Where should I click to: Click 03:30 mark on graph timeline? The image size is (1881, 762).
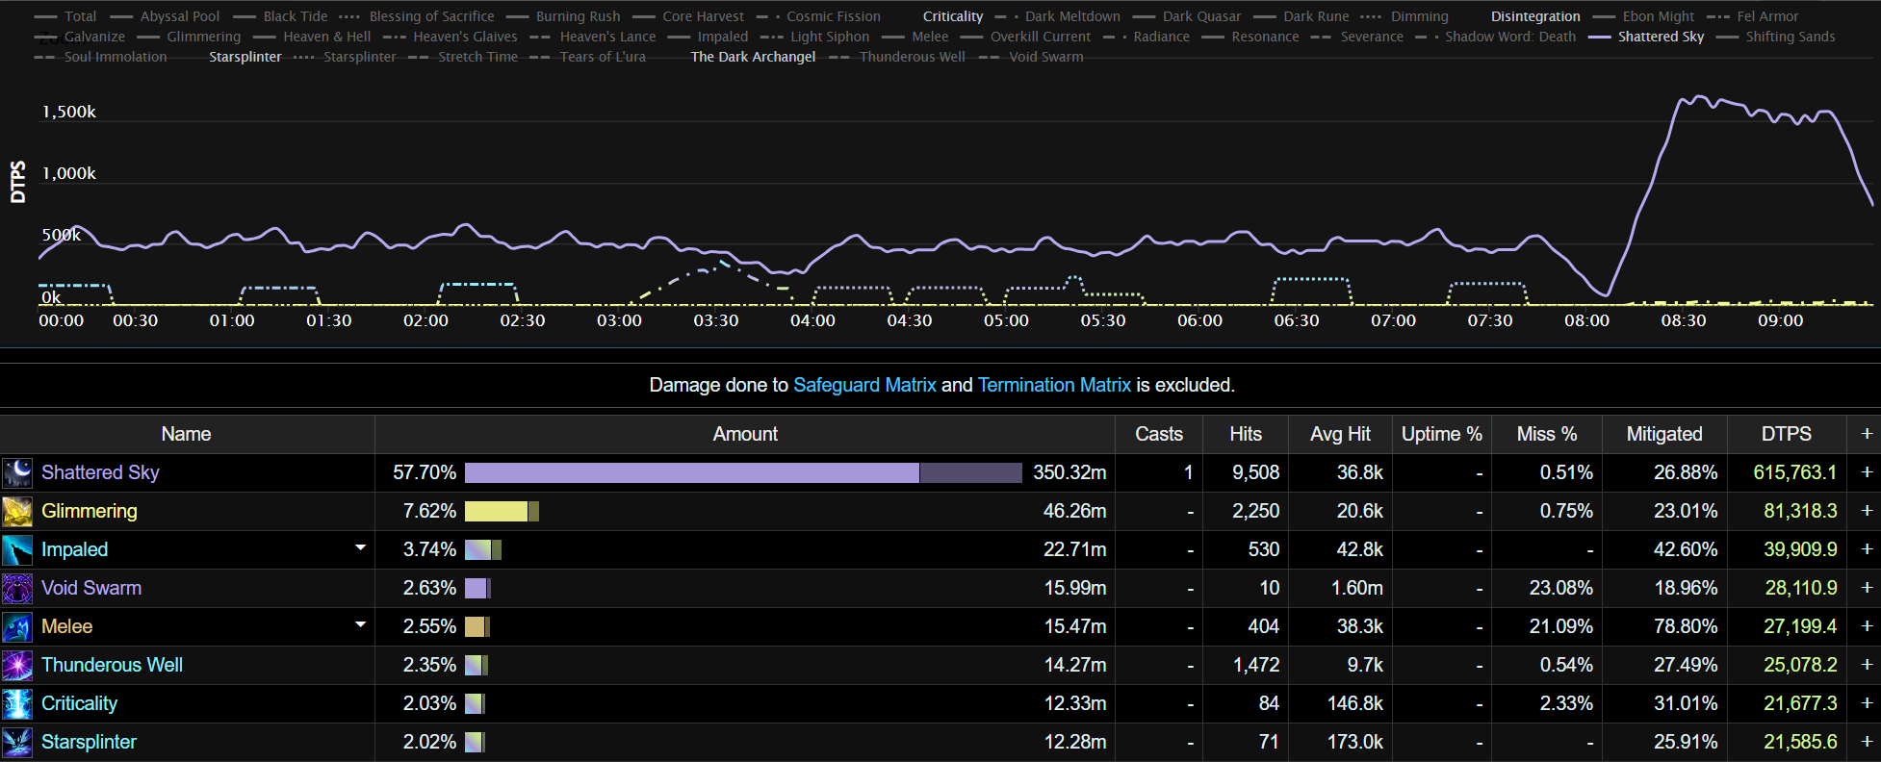pyautogui.click(x=716, y=320)
